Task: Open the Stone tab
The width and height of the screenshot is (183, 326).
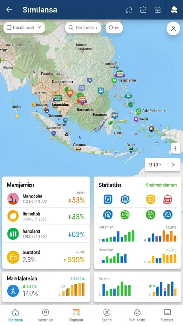Action: click(x=107, y=315)
